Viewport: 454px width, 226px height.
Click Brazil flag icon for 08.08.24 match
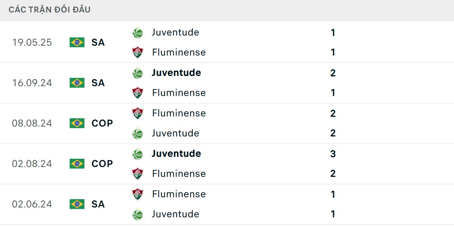[77, 123]
